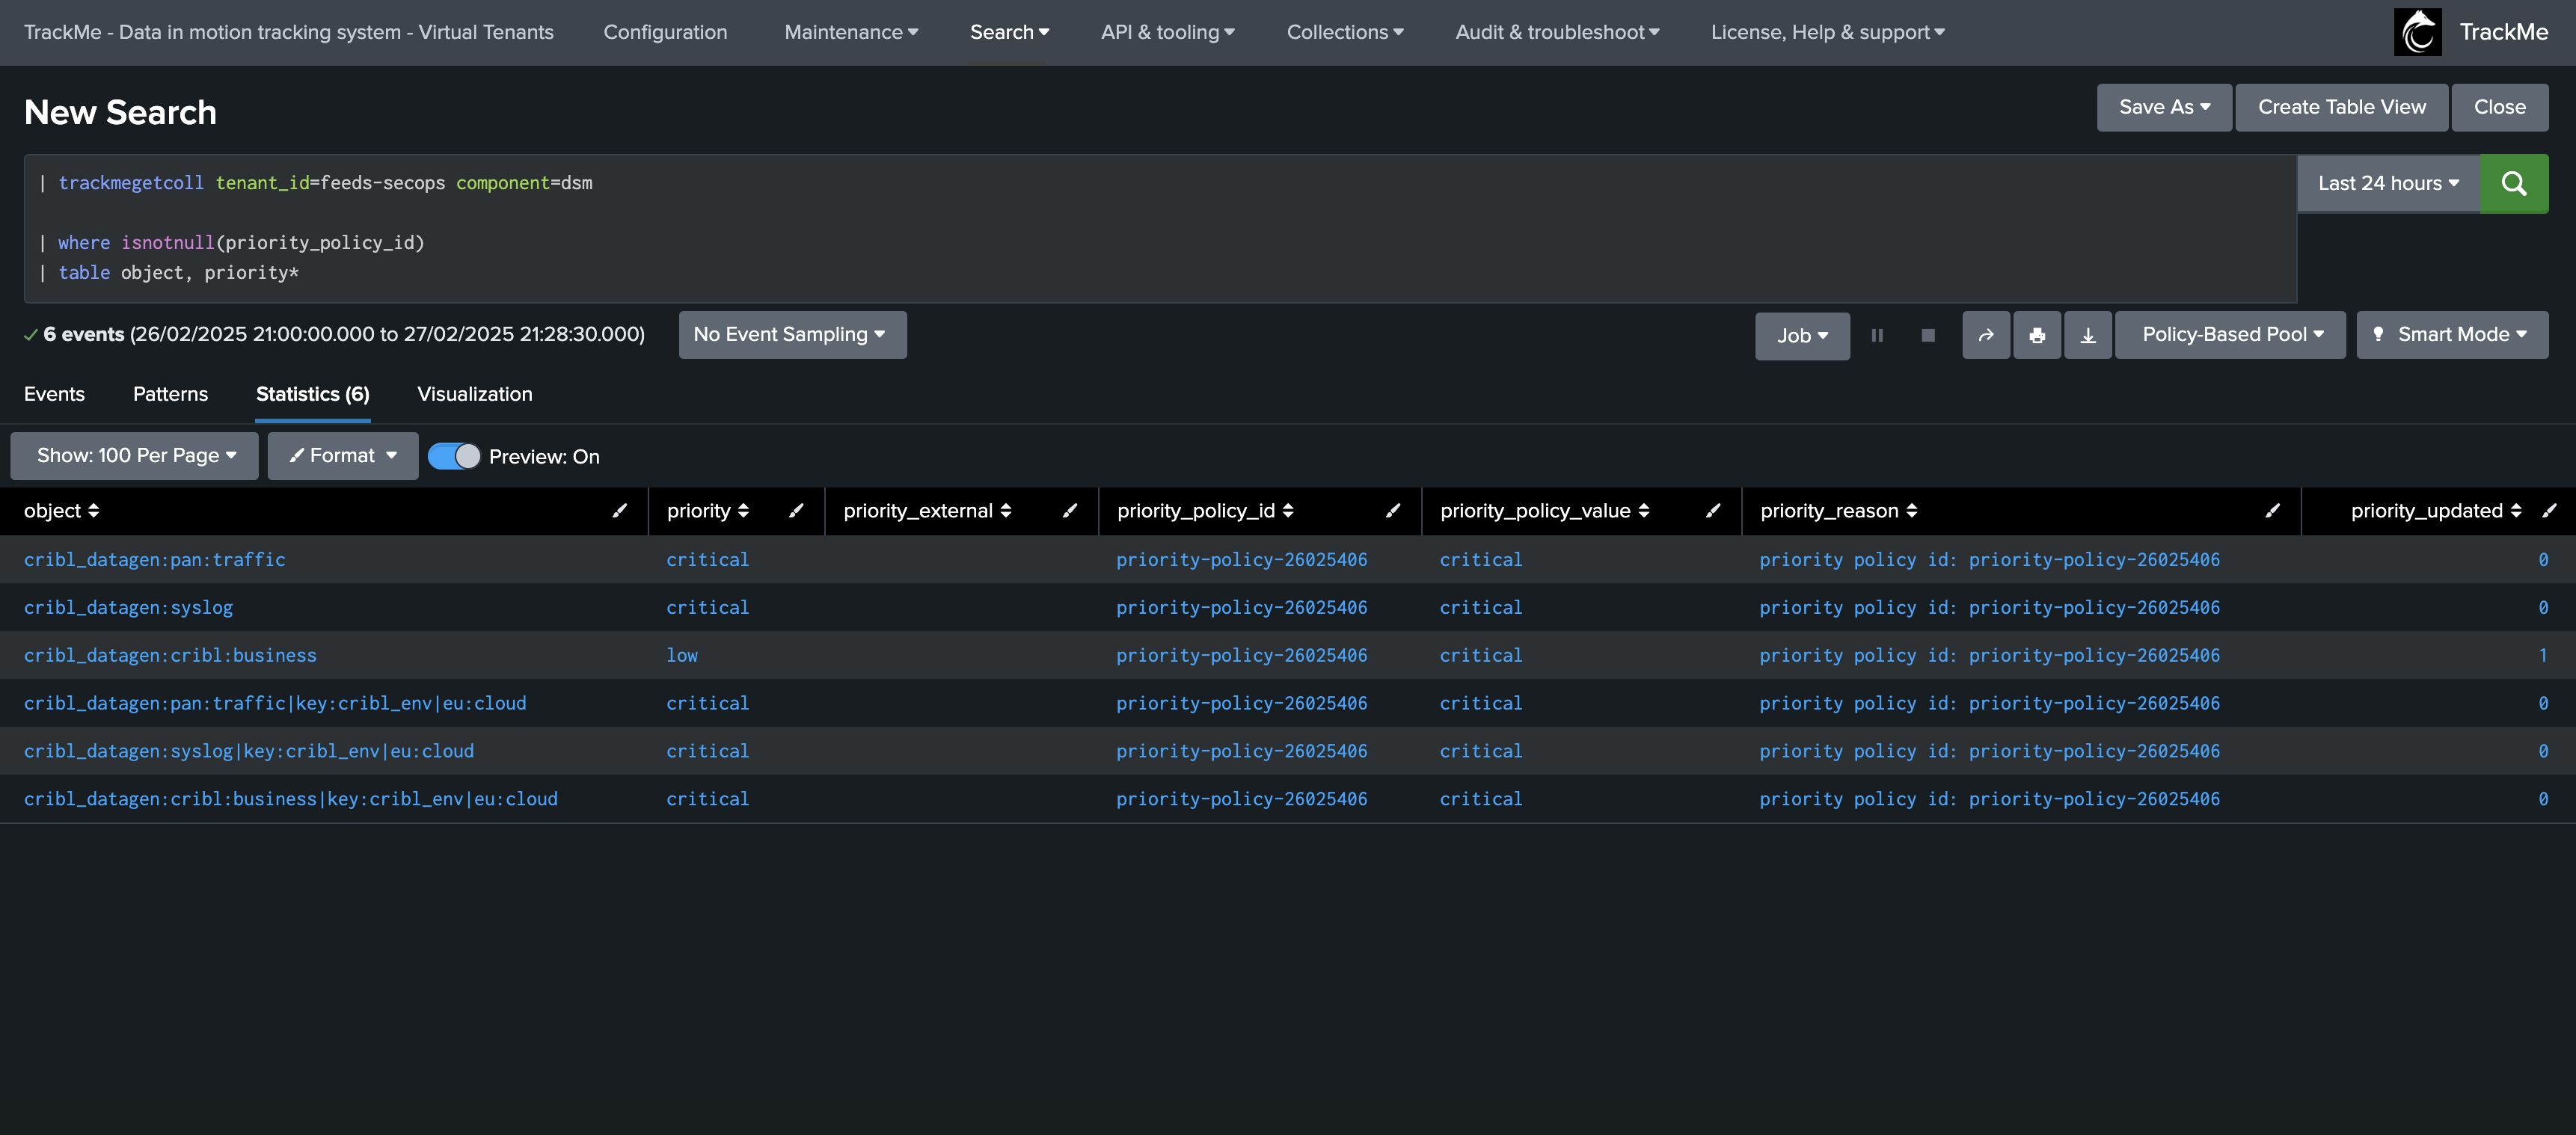Switch to the Events tab
Viewport: 2576px width, 1135px height.
[54, 394]
